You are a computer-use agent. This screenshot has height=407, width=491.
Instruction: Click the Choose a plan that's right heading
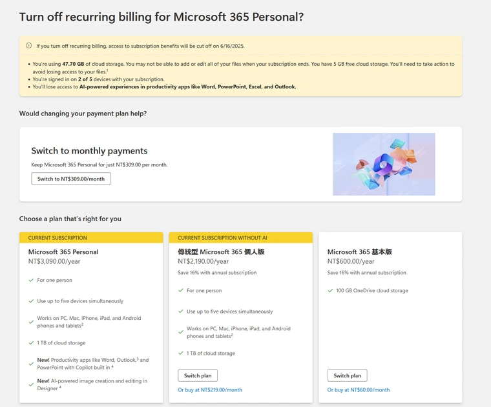tap(70, 219)
